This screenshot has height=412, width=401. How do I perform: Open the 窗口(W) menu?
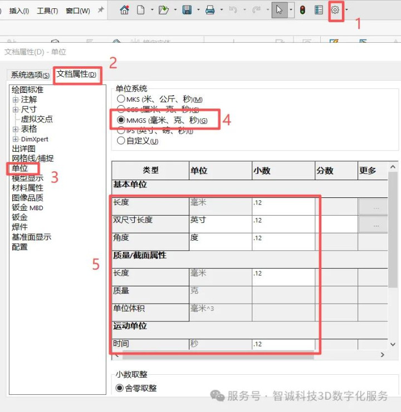[78, 11]
